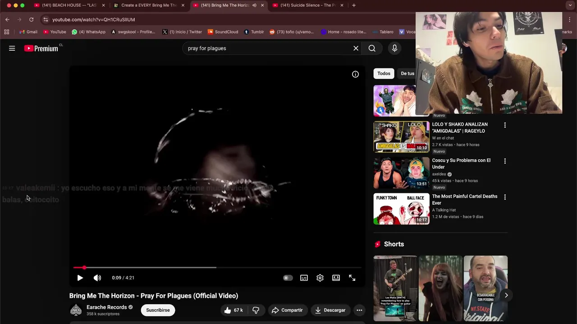Select the 'De tus' filter chip
This screenshot has height=324, width=577.
(407, 73)
